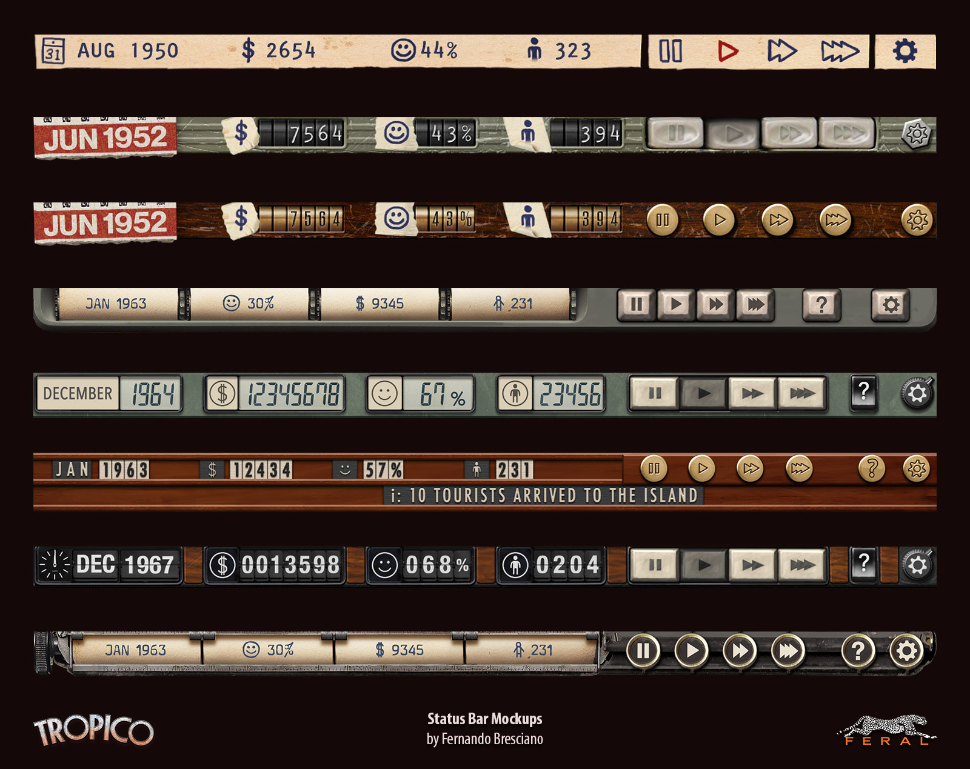Click the brass question mark on mahogany bar
This screenshot has width=970, height=769.
872,468
